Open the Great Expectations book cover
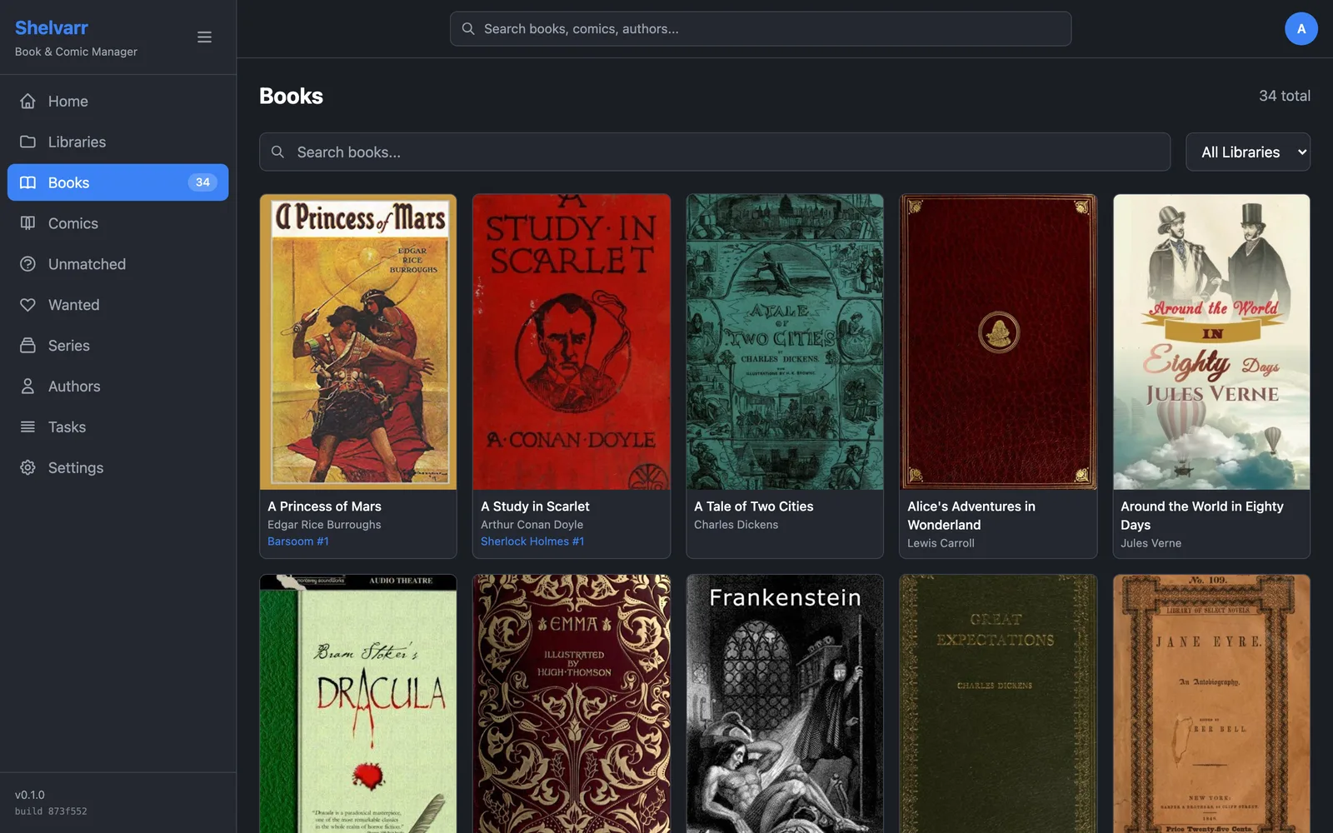 click(x=998, y=704)
